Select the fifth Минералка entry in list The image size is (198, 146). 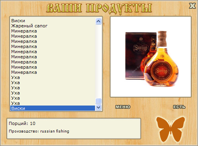[52, 52]
